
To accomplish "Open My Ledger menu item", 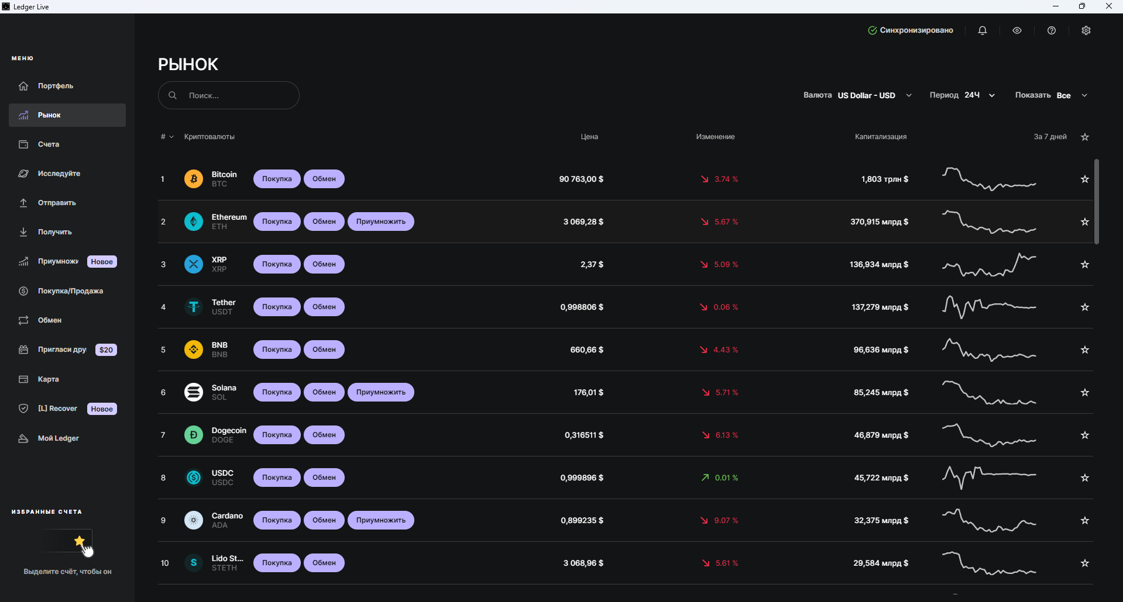I will coord(67,438).
